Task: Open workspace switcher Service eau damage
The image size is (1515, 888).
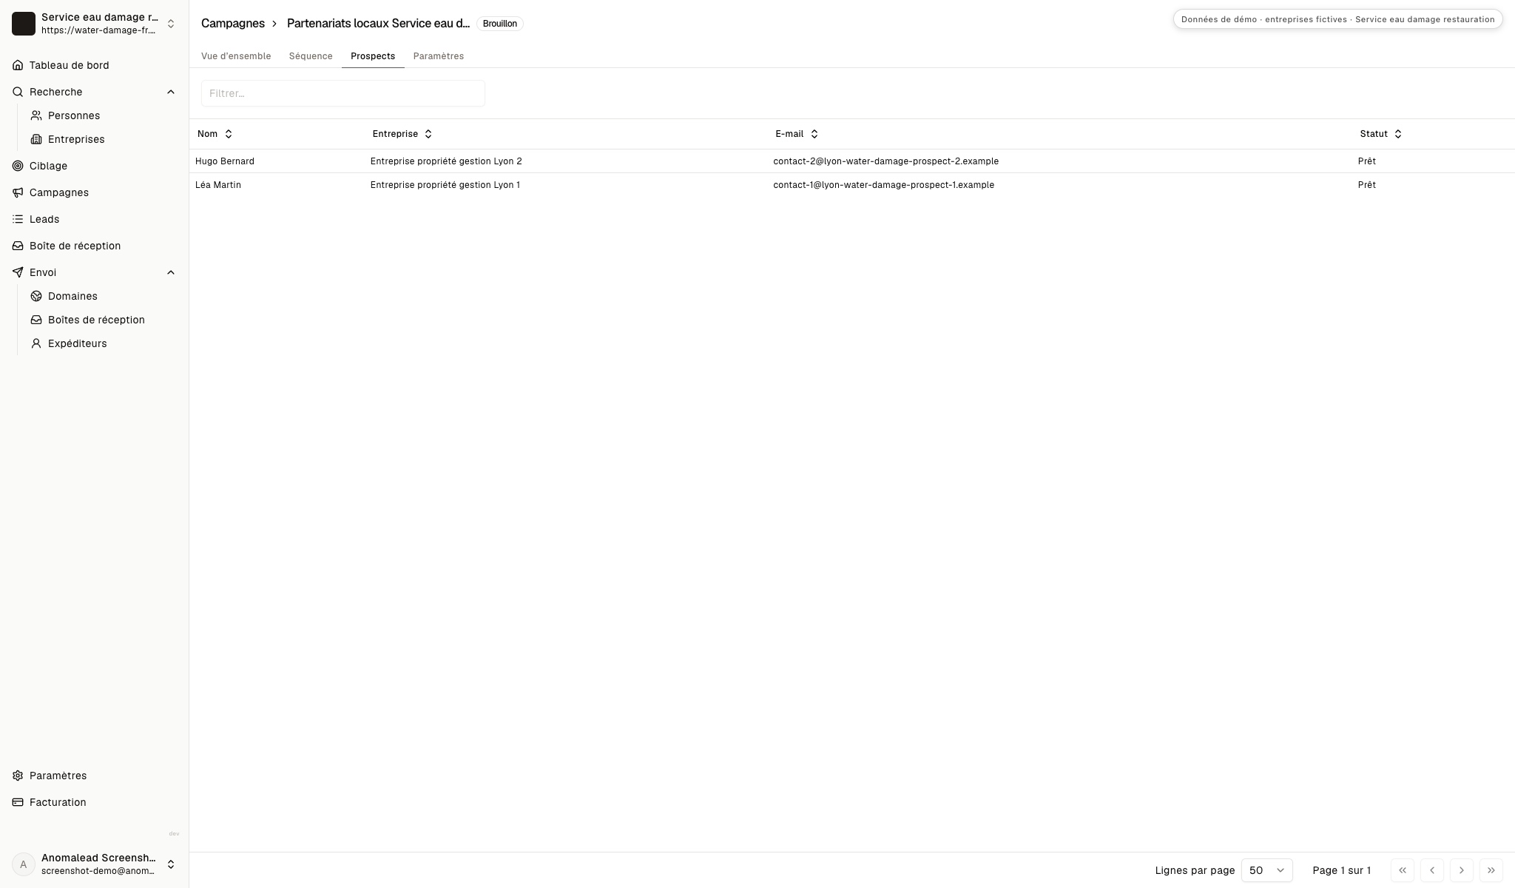Action: click(94, 24)
